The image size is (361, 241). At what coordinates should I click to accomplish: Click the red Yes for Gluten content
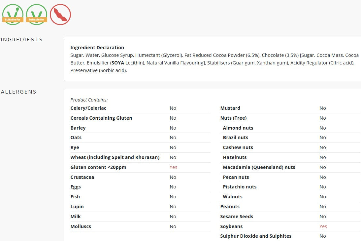173,167
